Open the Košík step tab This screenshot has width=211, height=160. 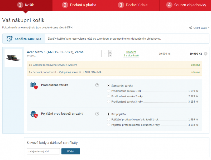click(x=26, y=6)
